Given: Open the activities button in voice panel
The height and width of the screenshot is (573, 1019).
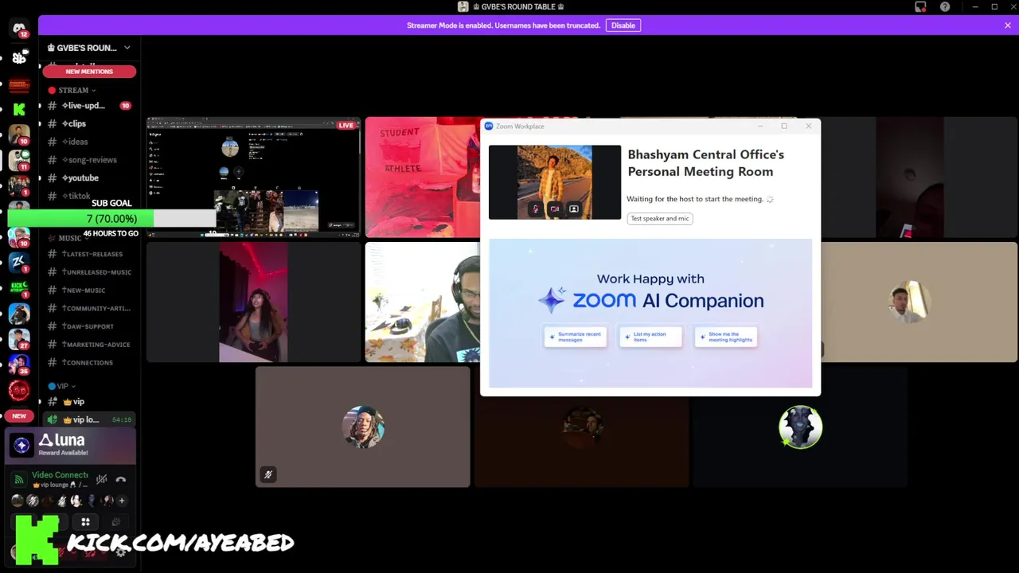Looking at the screenshot, I should click(85, 522).
